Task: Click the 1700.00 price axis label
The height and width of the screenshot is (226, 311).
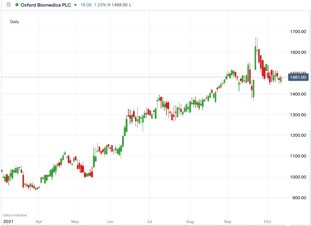Action: point(298,32)
